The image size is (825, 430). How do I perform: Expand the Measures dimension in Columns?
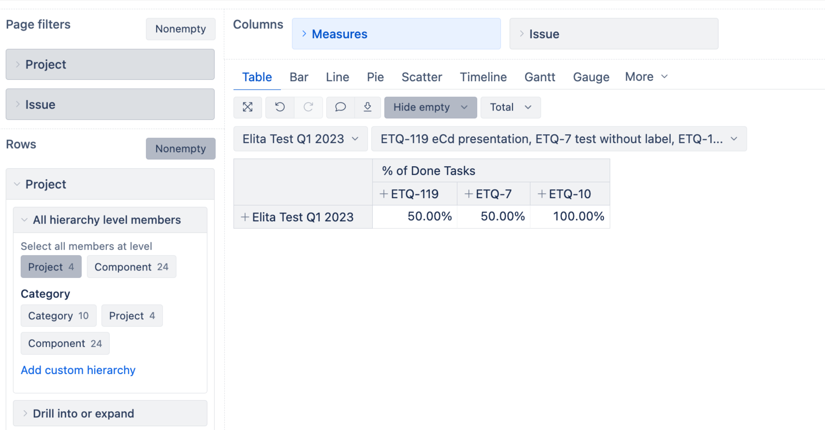396,34
